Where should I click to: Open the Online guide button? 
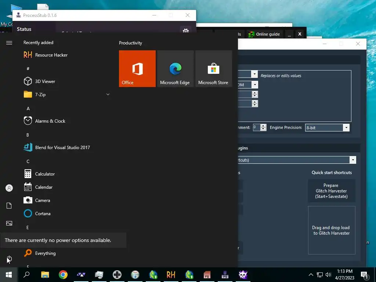coord(264,34)
